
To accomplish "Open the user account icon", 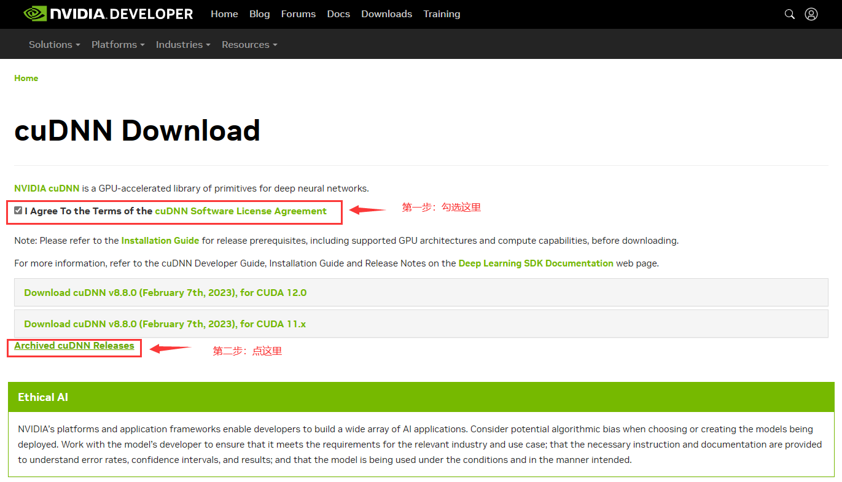I will pos(811,14).
